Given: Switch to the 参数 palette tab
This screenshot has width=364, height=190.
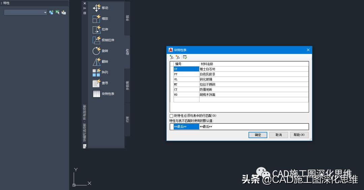Looking at the screenshot, I should [x=127, y=18].
